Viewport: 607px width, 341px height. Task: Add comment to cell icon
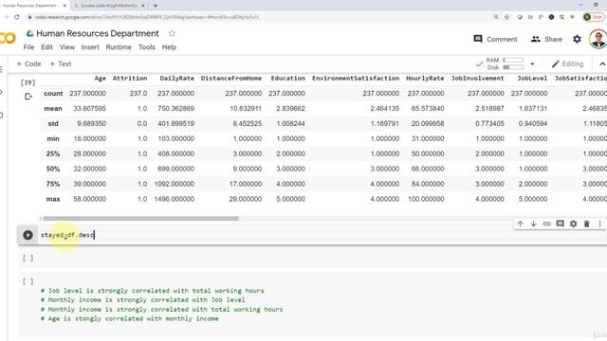pyautogui.click(x=560, y=224)
